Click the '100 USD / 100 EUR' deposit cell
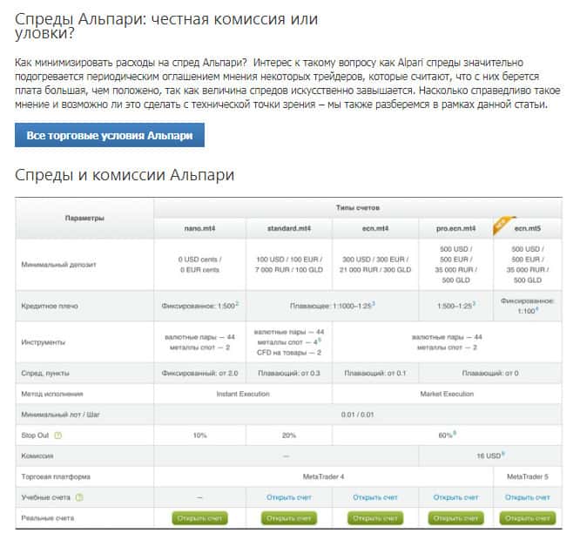This screenshot has width=580, height=540. click(x=289, y=265)
